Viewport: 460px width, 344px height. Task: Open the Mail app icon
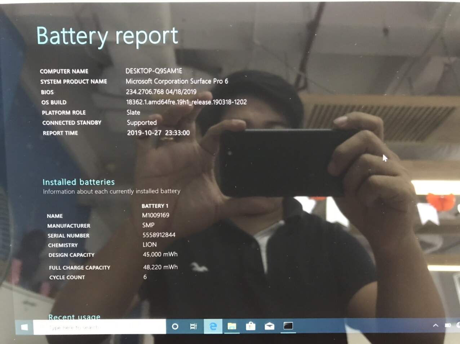[x=269, y=326]
